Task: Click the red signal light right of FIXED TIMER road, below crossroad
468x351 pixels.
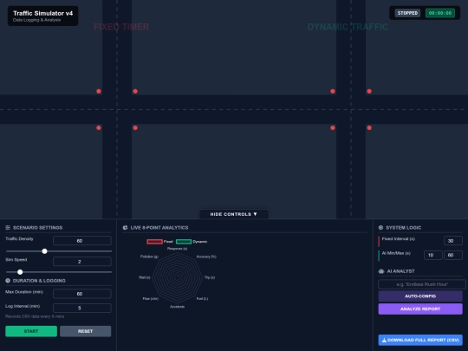Action: pos(135,127)
